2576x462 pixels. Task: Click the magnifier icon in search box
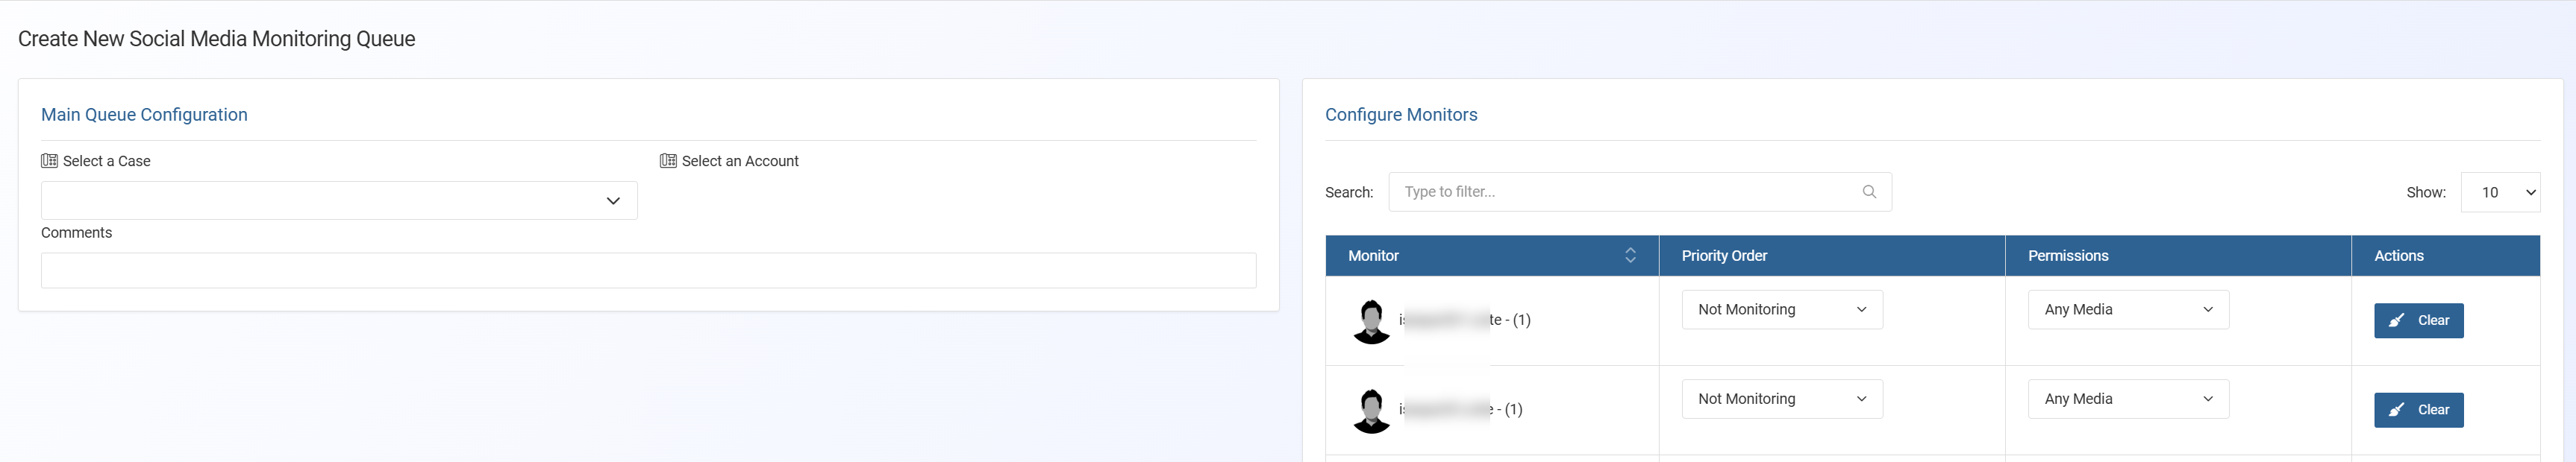click(x=1868, y=192)
